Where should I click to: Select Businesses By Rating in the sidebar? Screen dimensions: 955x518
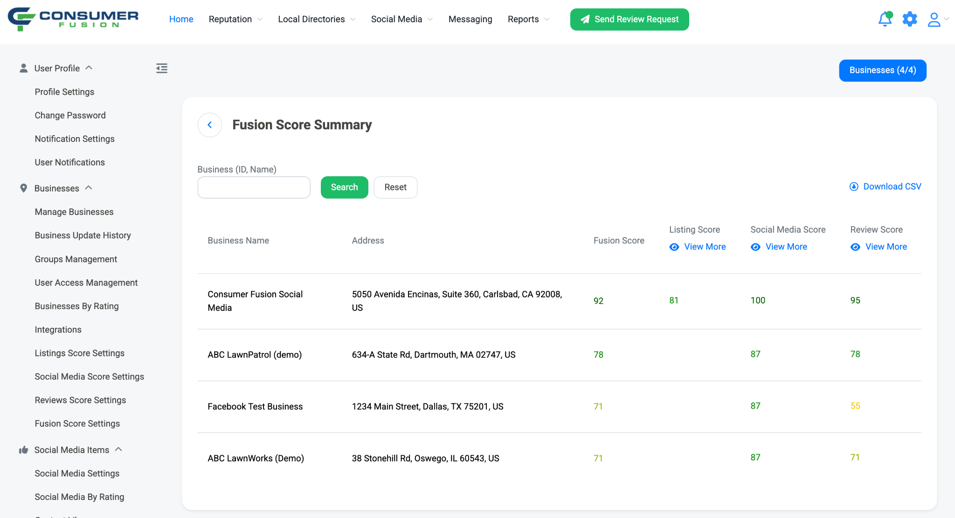coord(76,306)
